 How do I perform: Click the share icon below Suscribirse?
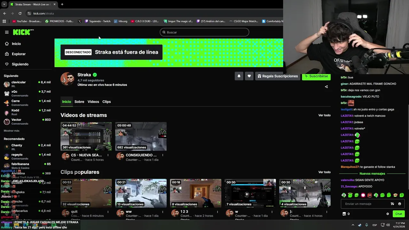click(326, 87)
